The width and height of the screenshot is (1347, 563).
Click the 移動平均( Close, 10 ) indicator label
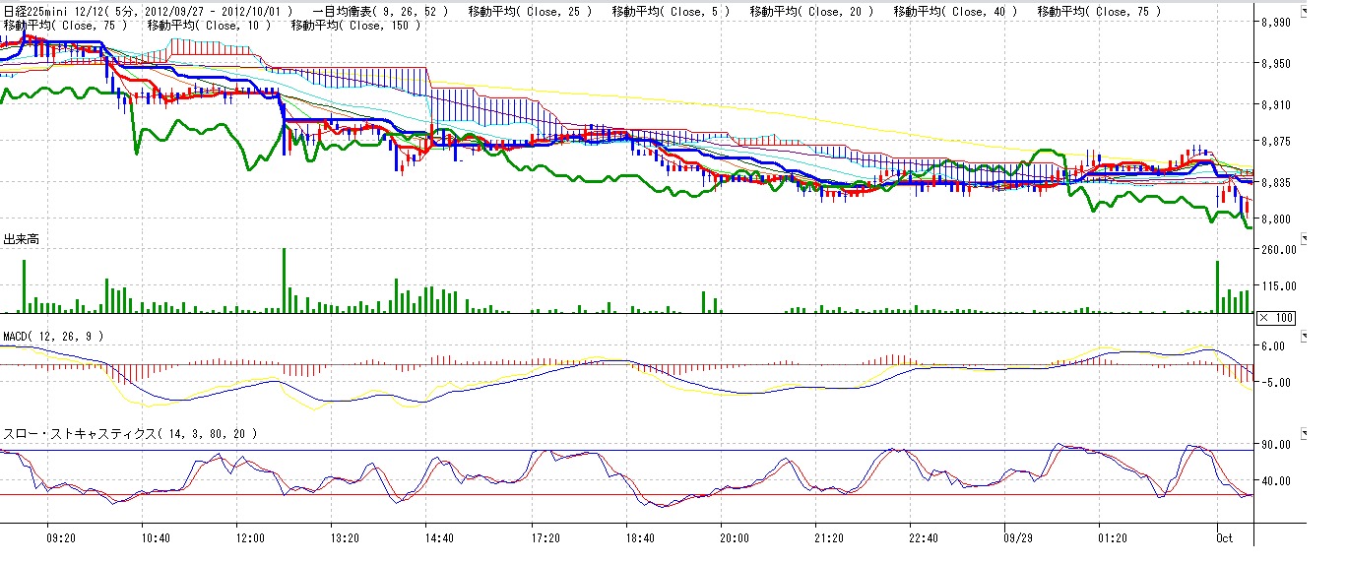pyautogui.click(x=209, y=26)
